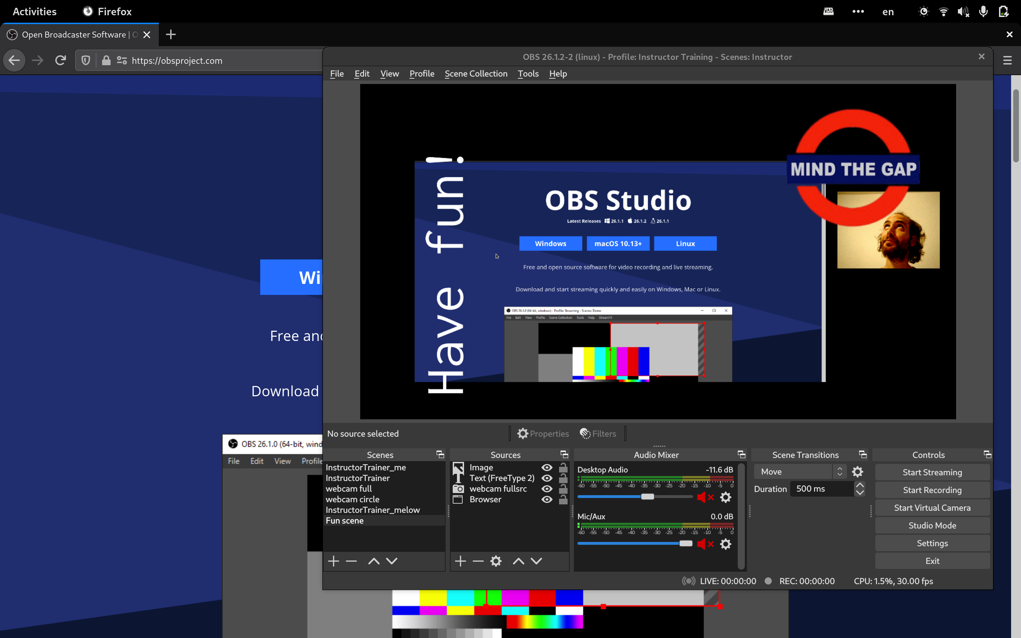This screenshot has height=638, width=1021.
Task: Unmute Mic/Aux
Action: (x=705, y=544)
